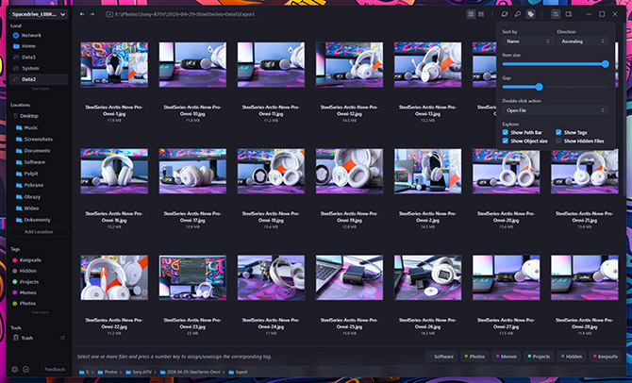This screenshot has height=383, width=632.
Task: Expand Tags section See more
Action: click(40, 312)
